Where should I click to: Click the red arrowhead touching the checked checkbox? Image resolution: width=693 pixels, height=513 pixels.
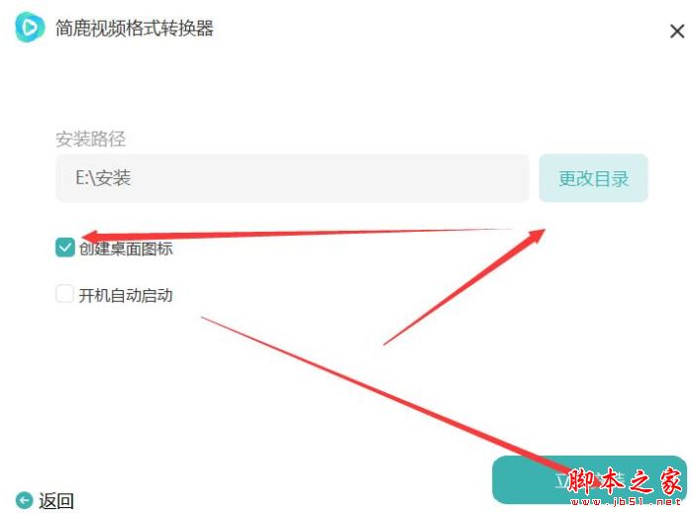[x=91, y=236]
